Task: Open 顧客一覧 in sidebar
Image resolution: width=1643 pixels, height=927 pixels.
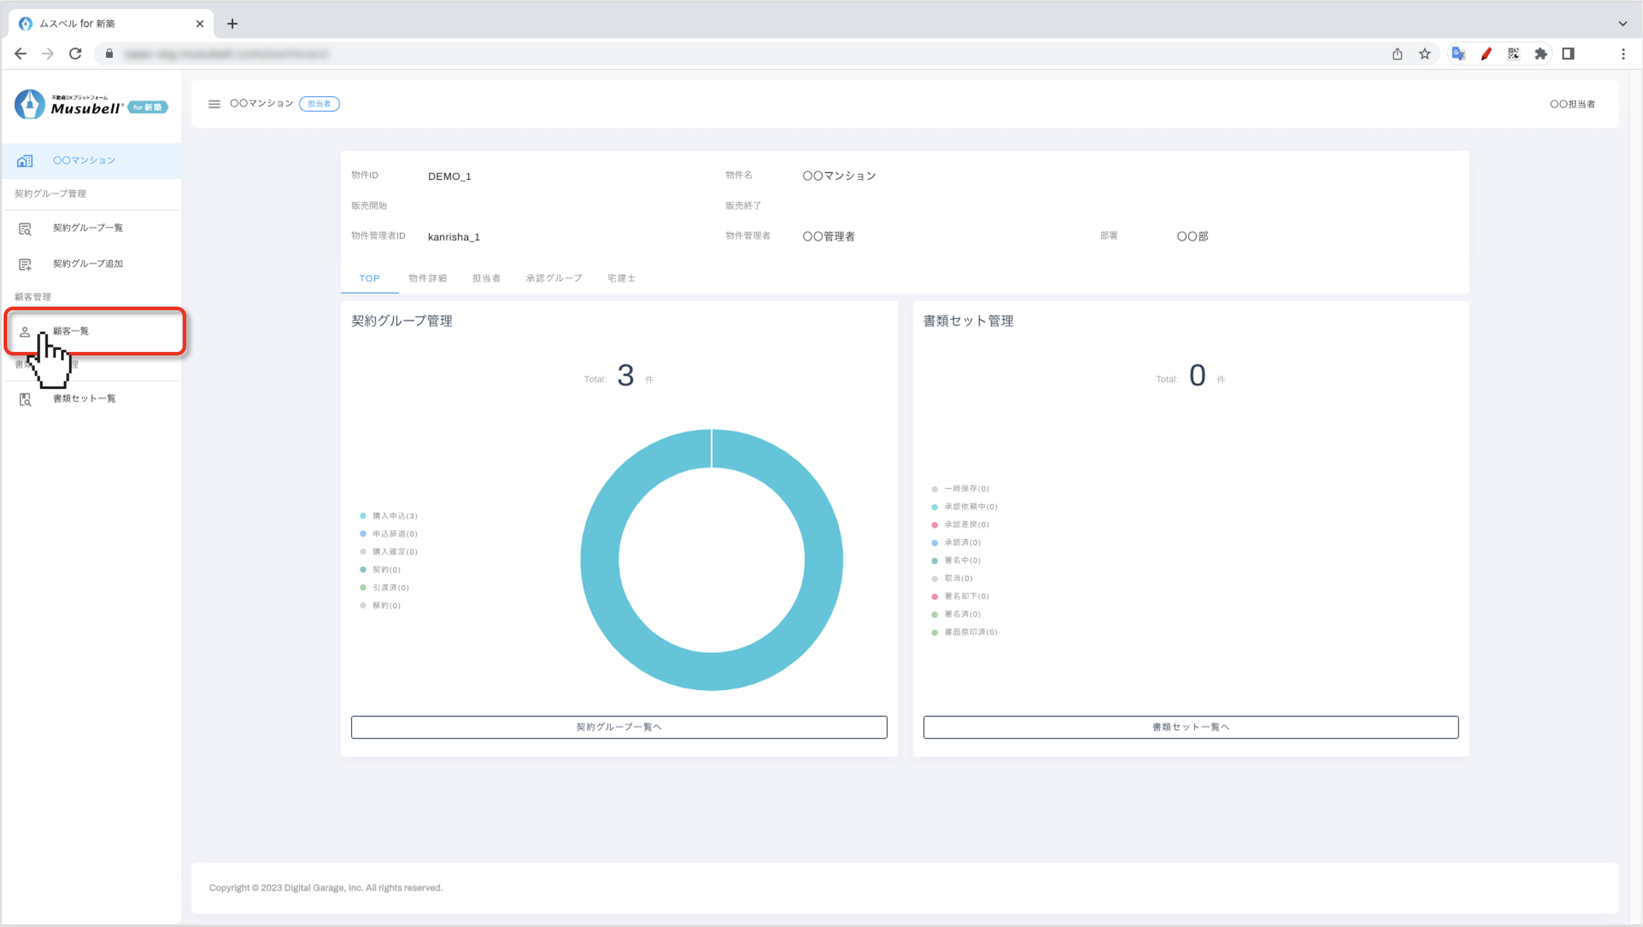Action: point(71,331)
